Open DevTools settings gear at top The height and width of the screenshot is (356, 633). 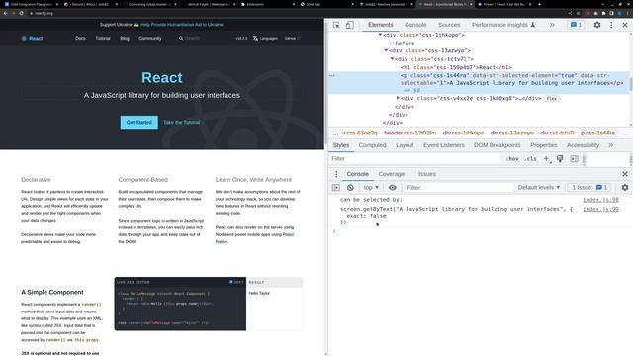[597, 25]
